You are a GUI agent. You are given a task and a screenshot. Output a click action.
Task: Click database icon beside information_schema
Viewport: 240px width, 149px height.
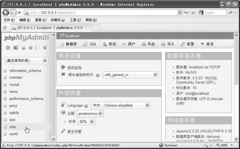pos(5,71)
